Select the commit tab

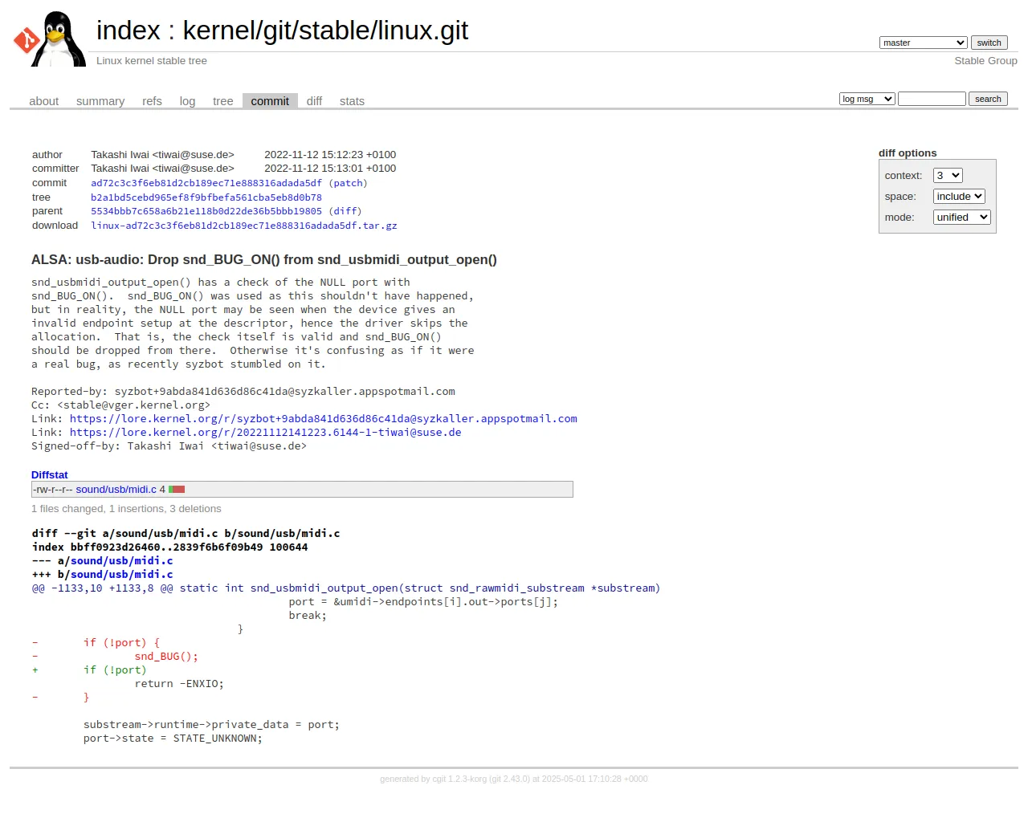270,101
